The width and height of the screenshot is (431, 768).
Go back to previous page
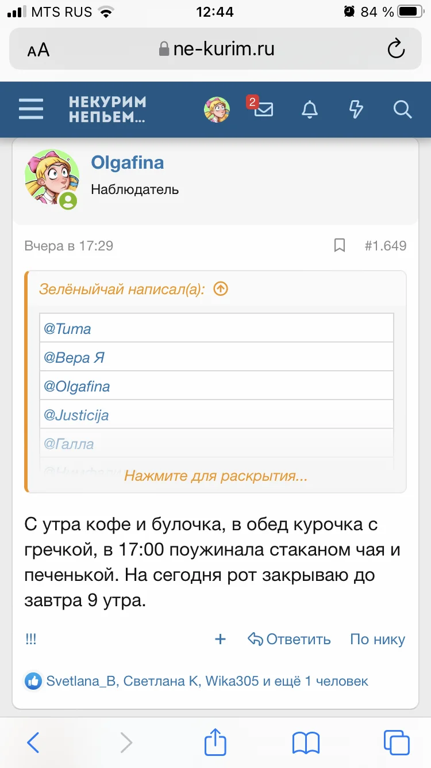pyautogui.click(x=33, y=742)
